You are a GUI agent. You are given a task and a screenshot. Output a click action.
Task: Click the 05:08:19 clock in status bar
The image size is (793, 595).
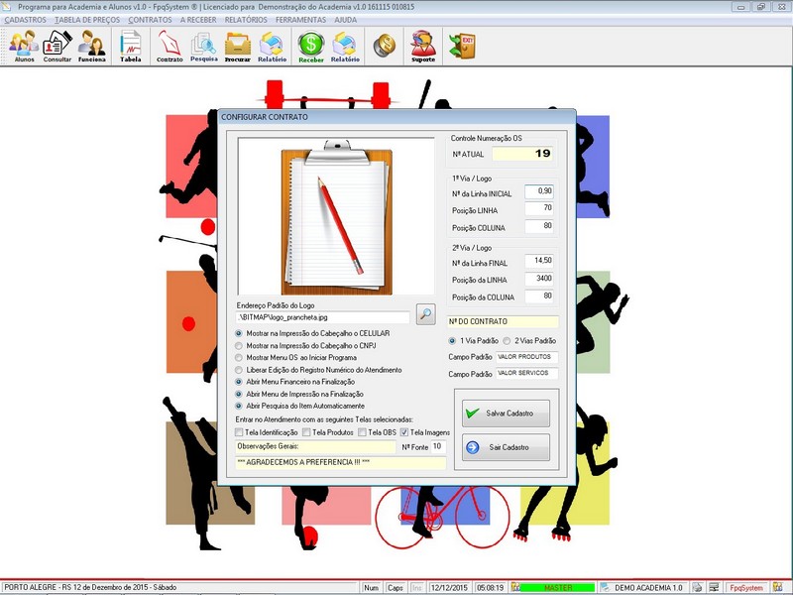[490, 588]
